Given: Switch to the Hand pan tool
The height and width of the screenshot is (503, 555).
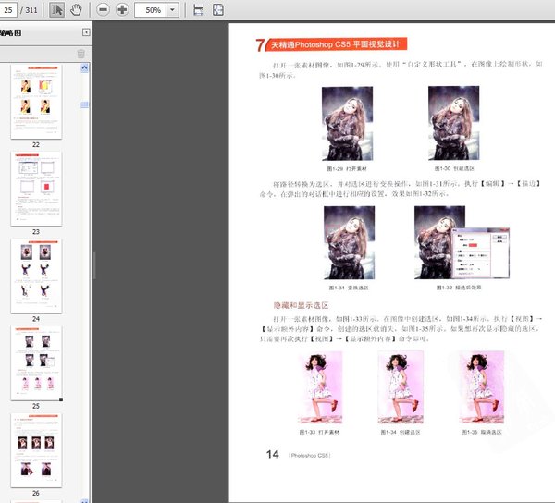Looking at the screenshot, I should click(x=76, y=9).
